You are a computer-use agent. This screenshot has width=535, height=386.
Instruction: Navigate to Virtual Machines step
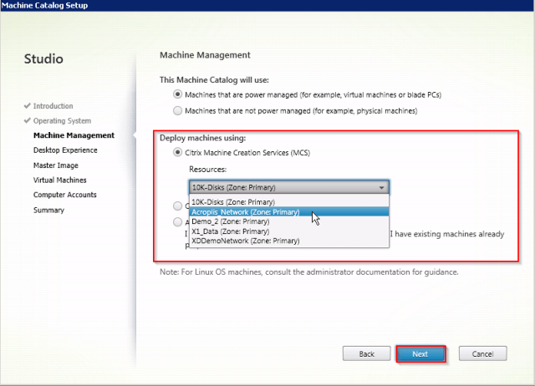(60, 180)
